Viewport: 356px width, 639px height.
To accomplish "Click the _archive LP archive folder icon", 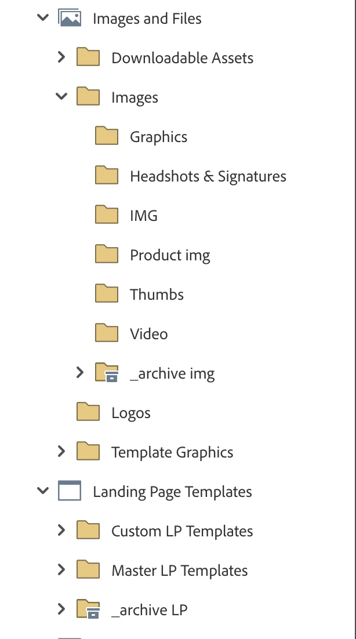I will point(88,609).
